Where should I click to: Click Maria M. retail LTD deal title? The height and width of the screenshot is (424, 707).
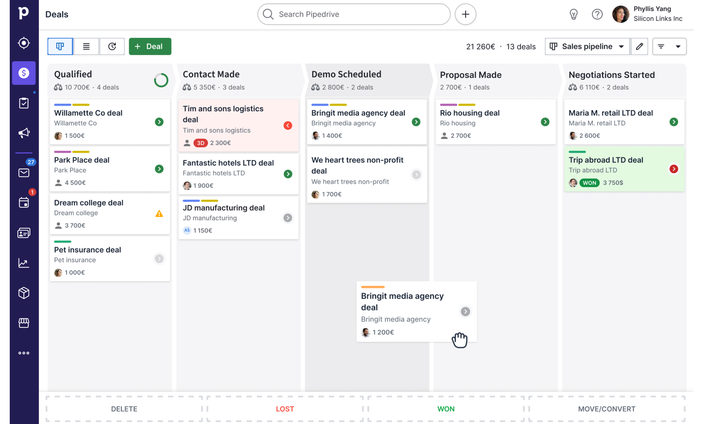611,113
